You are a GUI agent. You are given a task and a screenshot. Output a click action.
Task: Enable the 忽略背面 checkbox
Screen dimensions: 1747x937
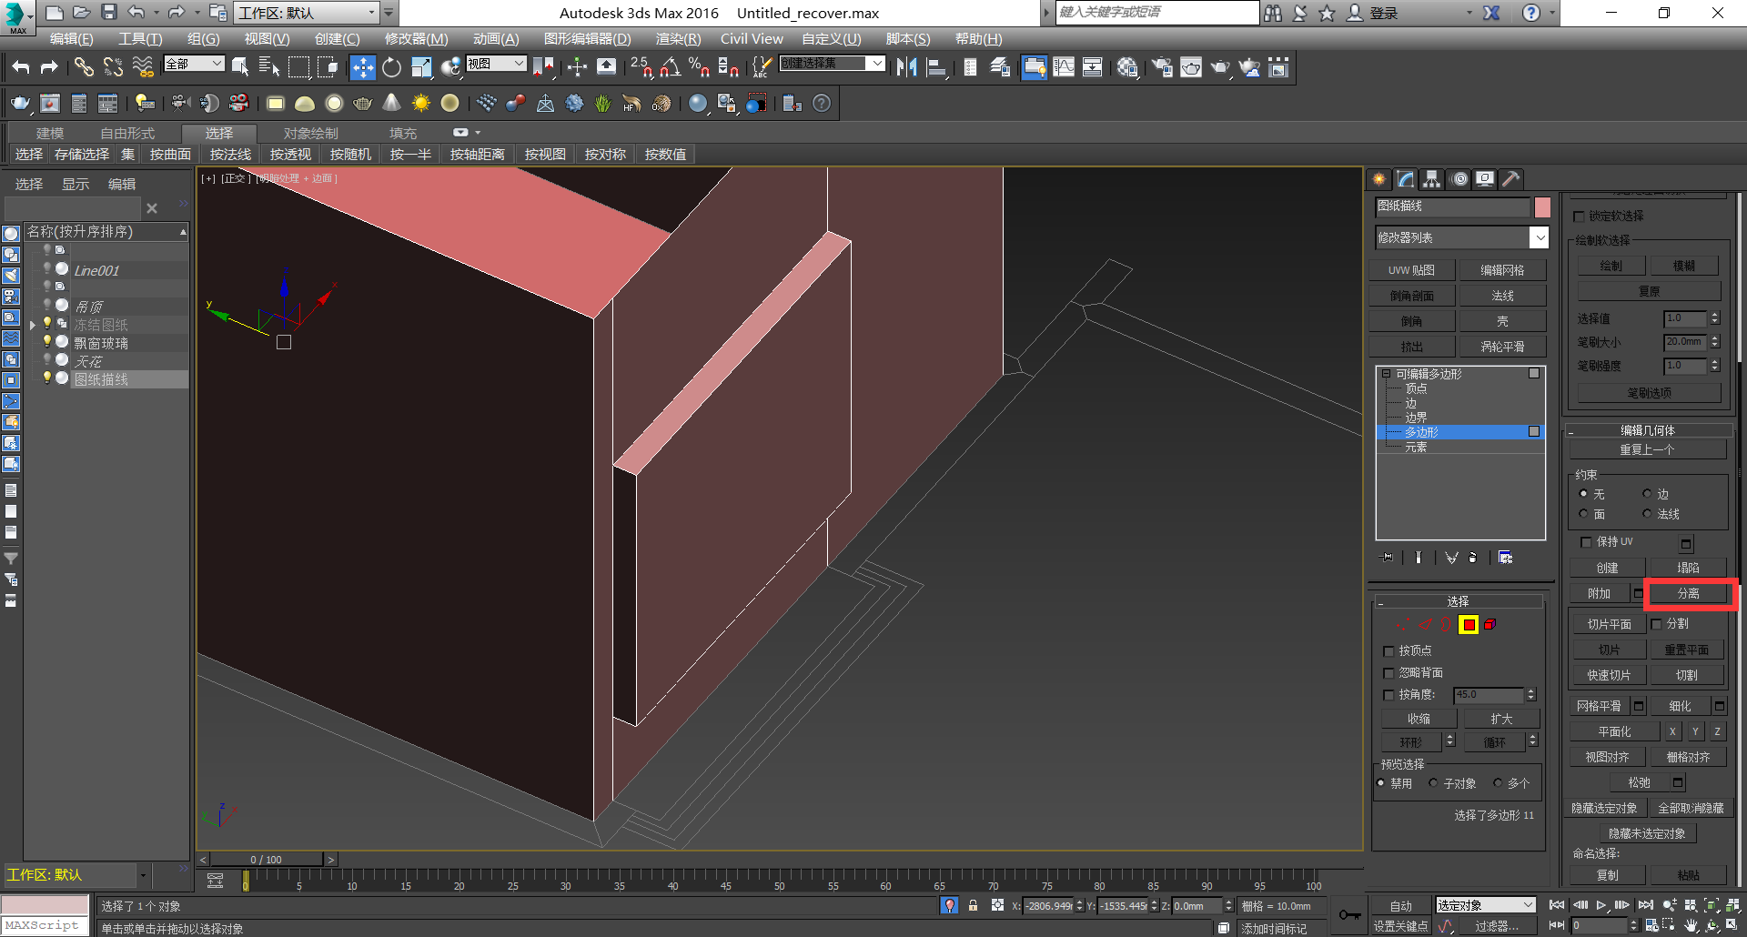coord(1388,673)
